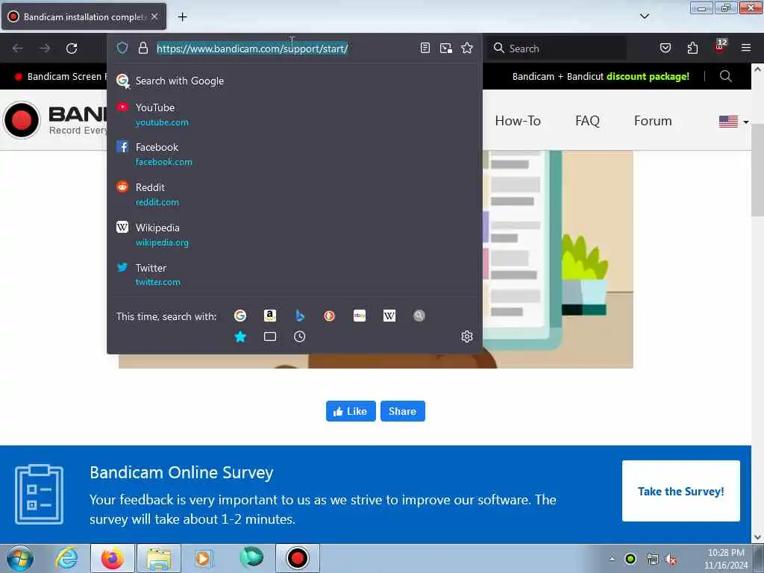Open the list all tabs chevron
This screenshot has width=764, height=573.
click(644, 16)
